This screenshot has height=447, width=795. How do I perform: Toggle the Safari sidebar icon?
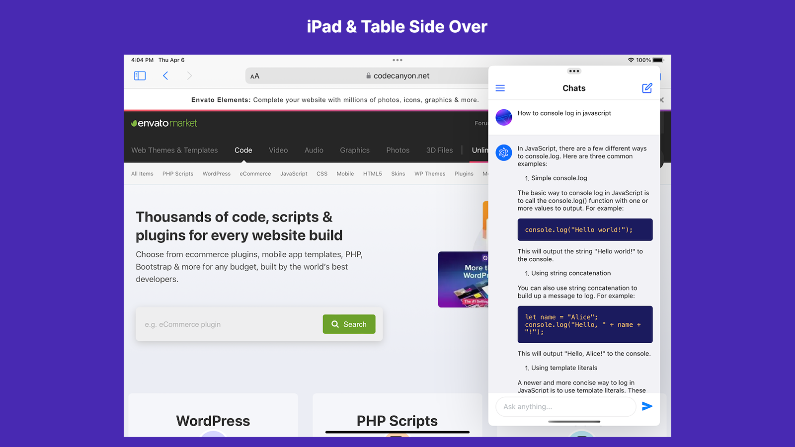140,76
